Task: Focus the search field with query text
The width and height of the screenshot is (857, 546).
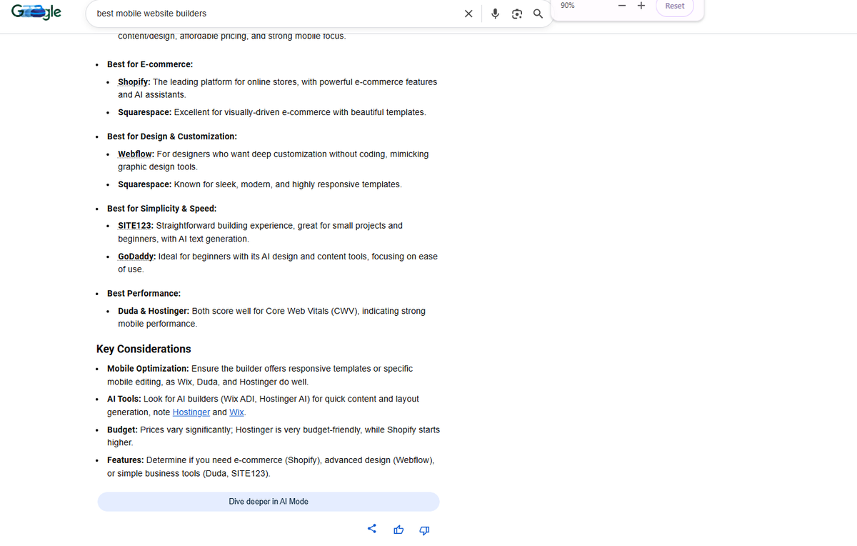Action: pyautogui.click(x=275, y=14)
